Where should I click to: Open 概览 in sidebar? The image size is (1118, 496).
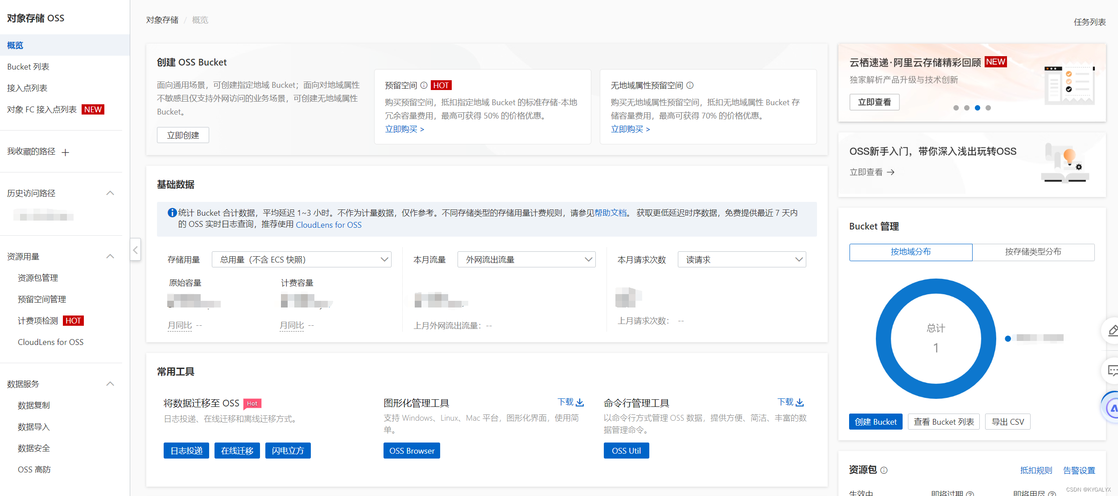coord(65,45)
